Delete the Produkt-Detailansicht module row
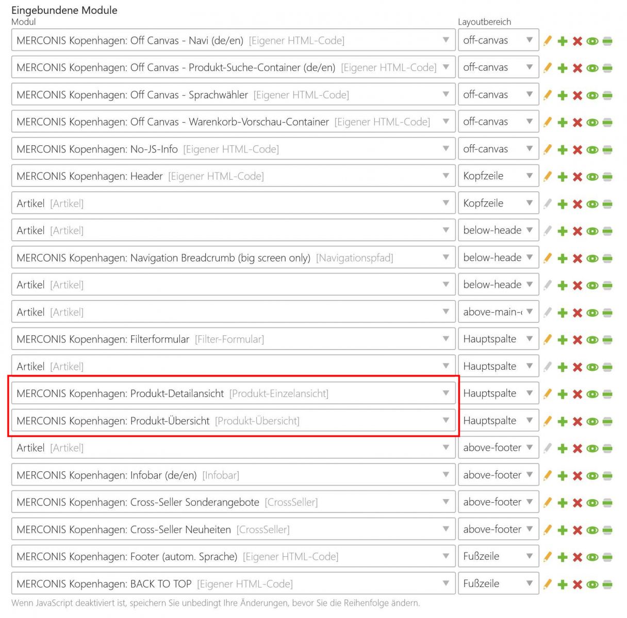627x618 pixels. [577, 394]
